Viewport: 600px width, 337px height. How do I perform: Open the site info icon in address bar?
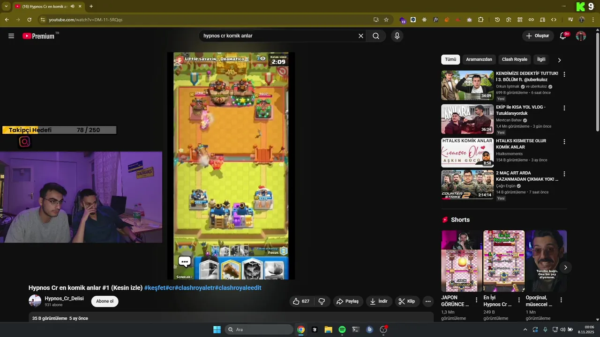42,20
